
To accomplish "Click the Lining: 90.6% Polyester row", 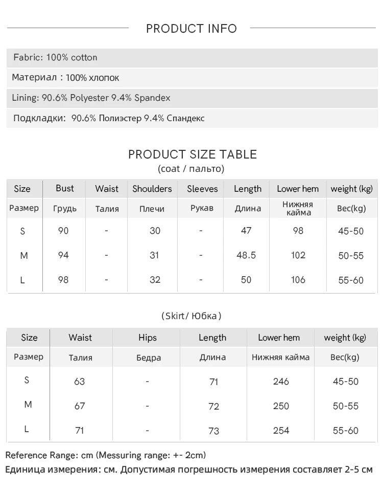I will click(x=192, y=98).
